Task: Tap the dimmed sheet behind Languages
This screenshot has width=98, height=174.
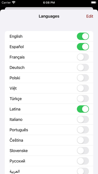Action: tap(49, 8)
